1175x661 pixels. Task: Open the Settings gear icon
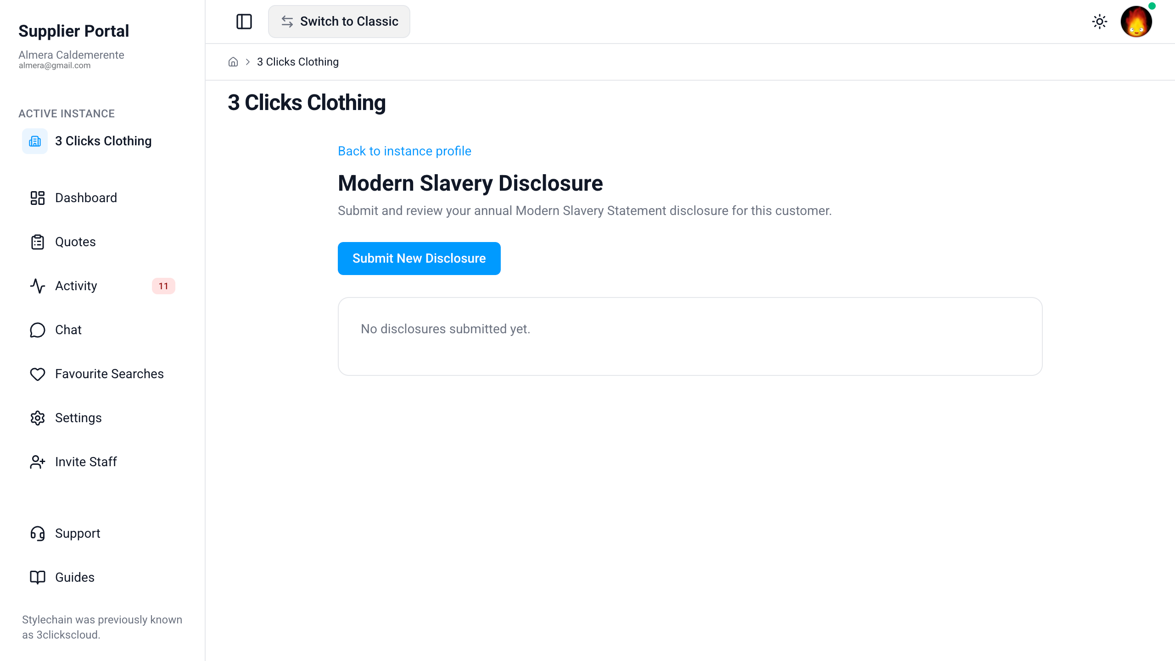pos(38,418)
